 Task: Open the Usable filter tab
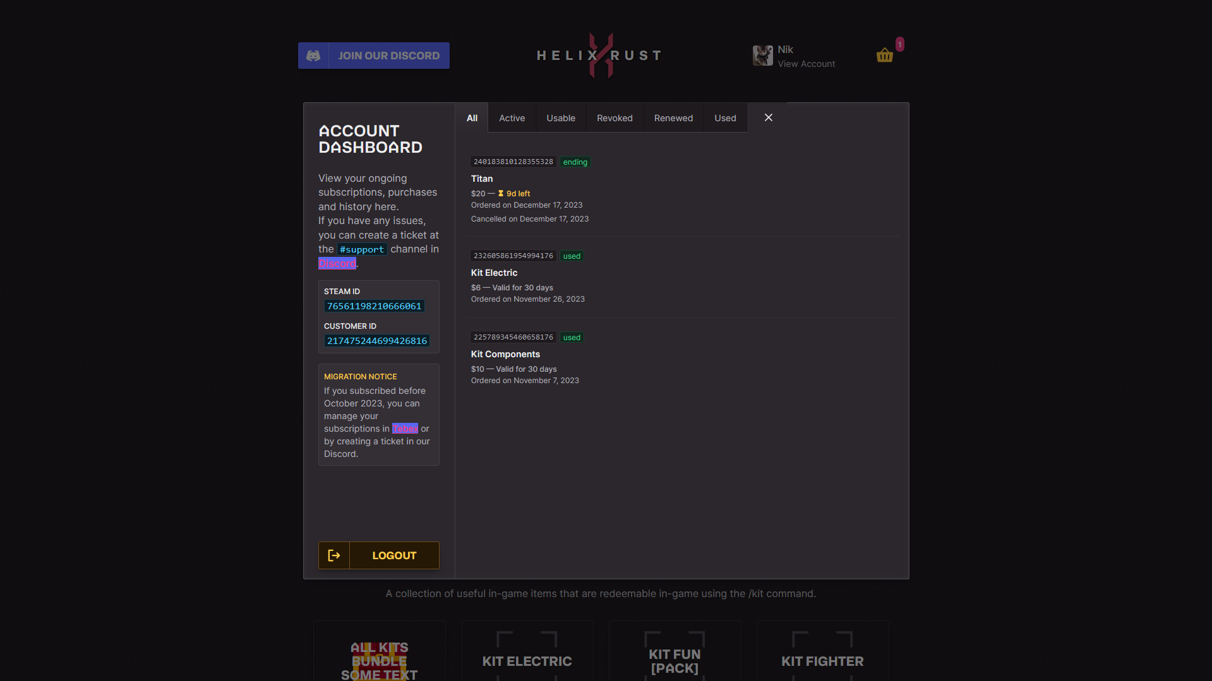pos(560,117)
